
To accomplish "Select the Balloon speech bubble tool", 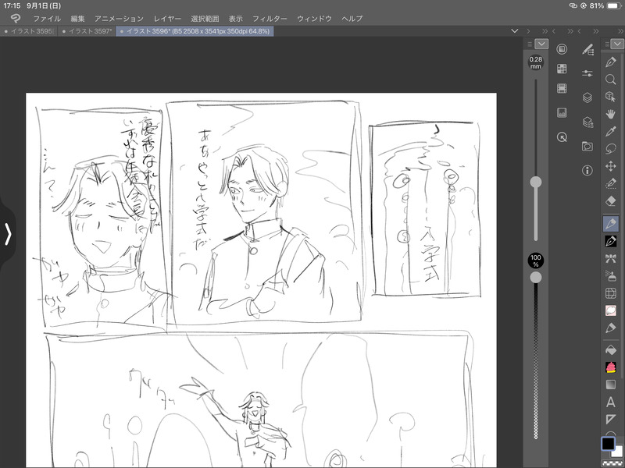I will coord(610,310).
